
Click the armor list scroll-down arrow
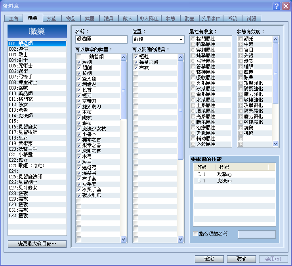pyautogui.click(x=180, y=239)
